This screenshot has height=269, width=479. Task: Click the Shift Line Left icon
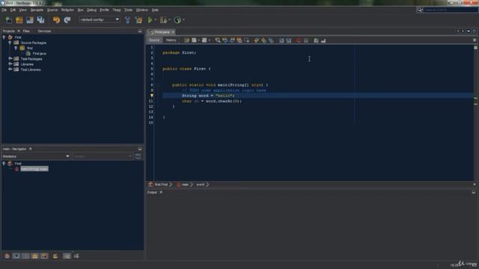281,40
